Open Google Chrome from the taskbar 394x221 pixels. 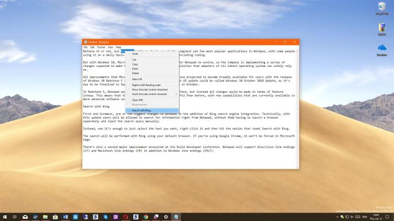[146, 217]
